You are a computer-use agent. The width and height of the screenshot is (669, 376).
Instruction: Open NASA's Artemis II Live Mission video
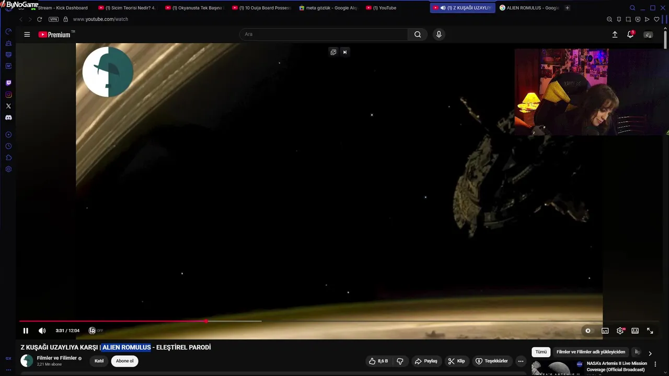click(x=617, y=366)
